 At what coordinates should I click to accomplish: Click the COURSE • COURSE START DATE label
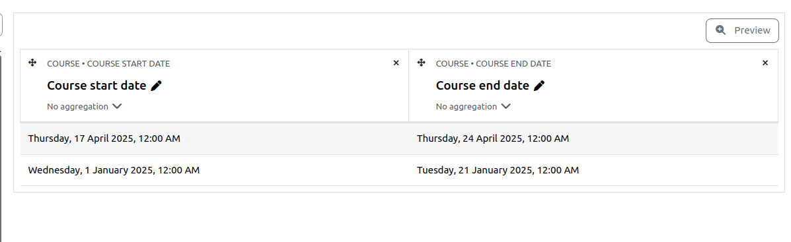108,64
